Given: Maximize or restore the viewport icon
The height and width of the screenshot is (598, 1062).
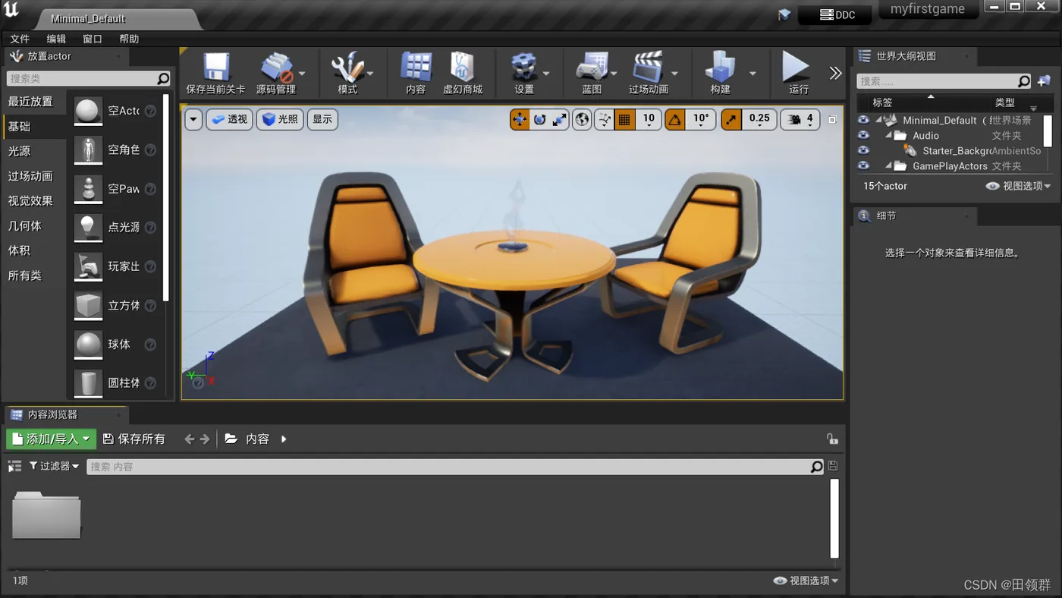Looking at the screenshot, I should [832, 119].
